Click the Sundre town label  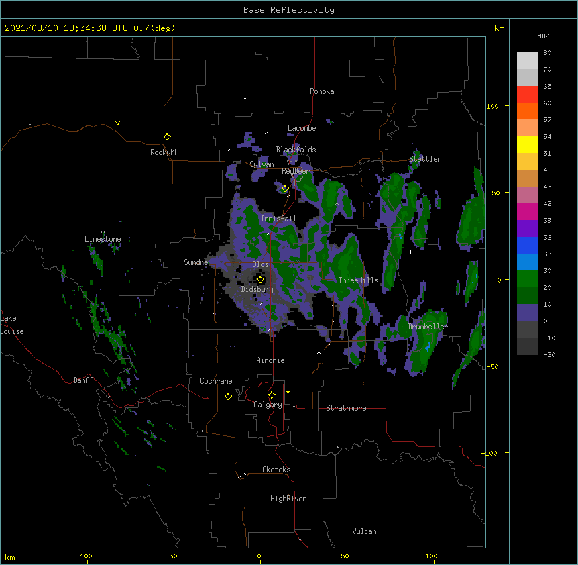[196, 262]
